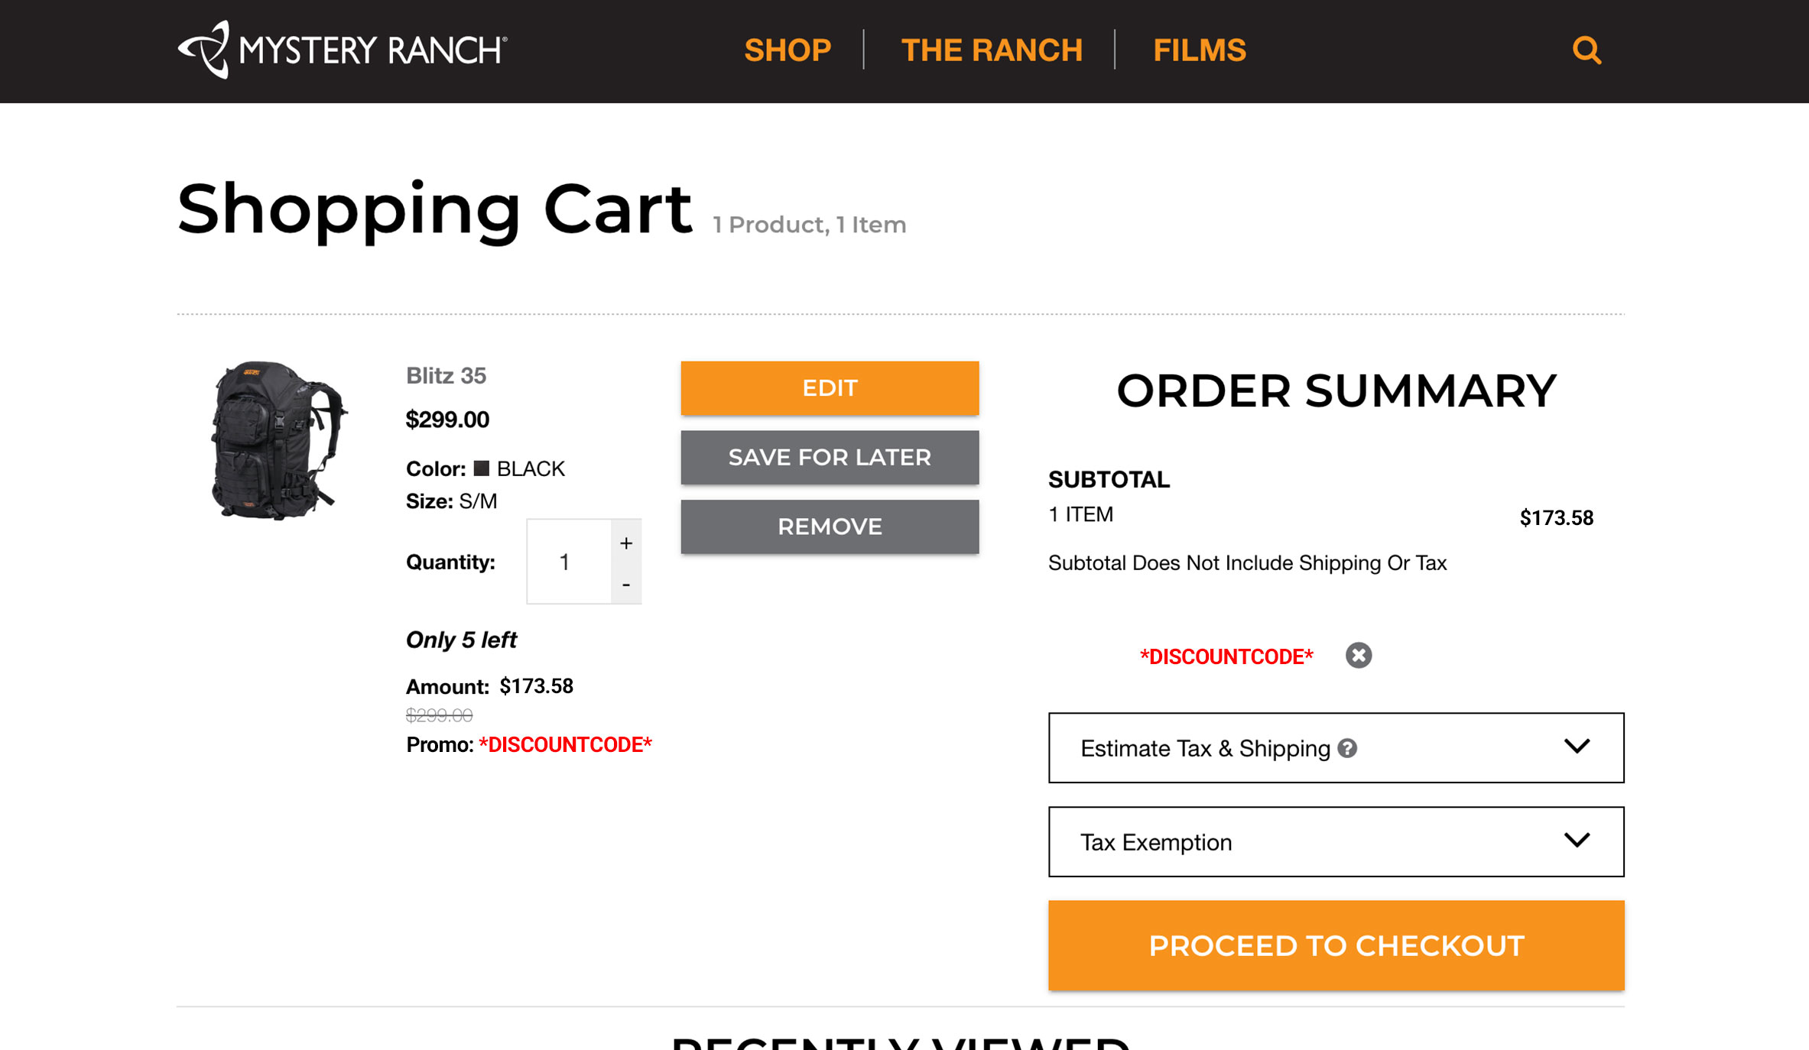Image resolution: width=1809 pixels, height=1050 pixels.
Task: Click inside the Quantity input field
Action: tap(566, 562)
